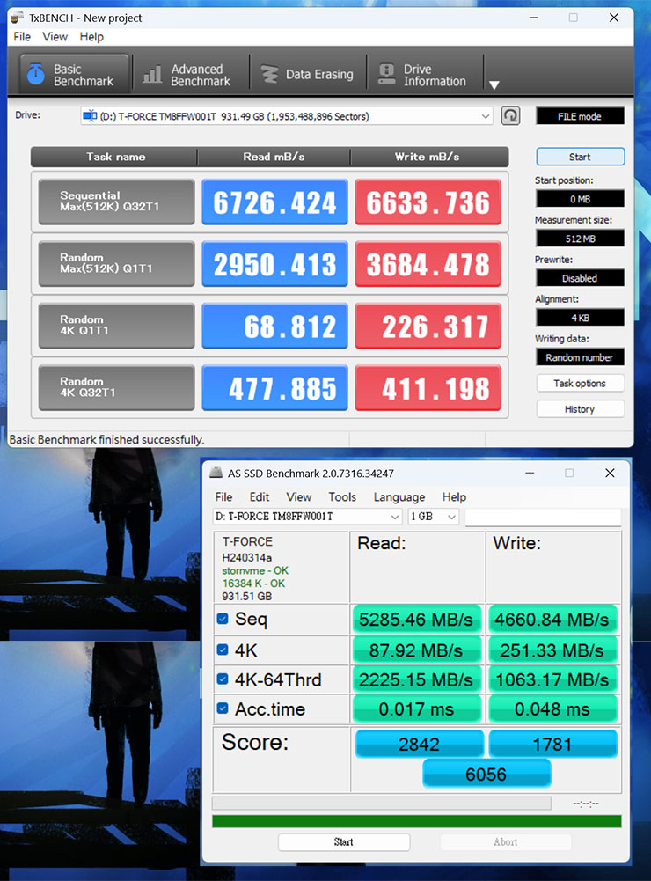Open the AS SSD Language menu
This screenshot has width=651, height=881.
pyautogui.click(x=399, y=497)
